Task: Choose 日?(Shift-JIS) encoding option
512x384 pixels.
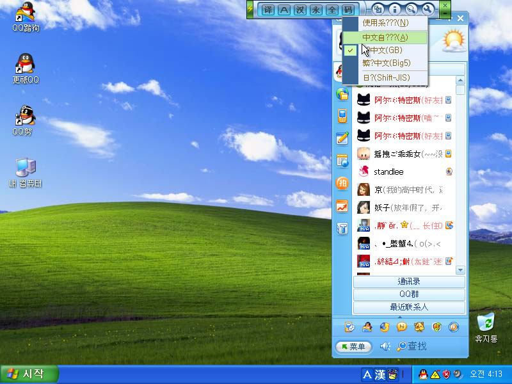Action: point(385,77)
